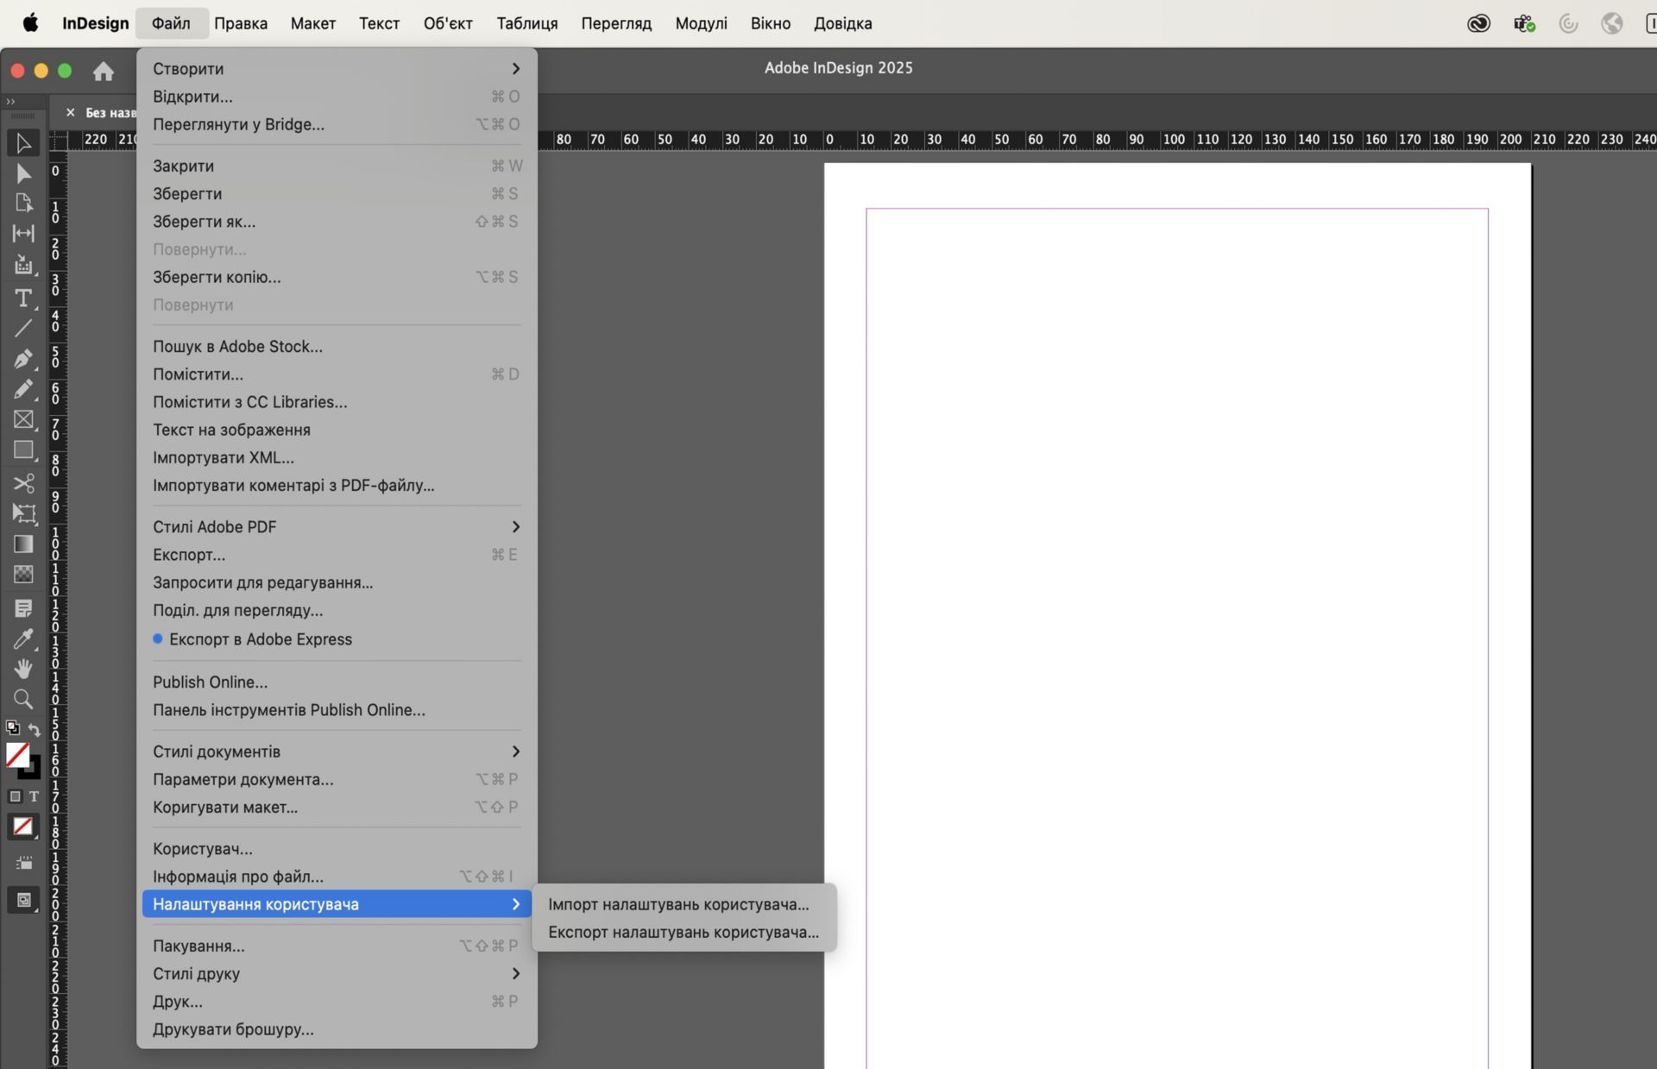Choose the Gradient Swatch tool
The width and height of the screenshot is (1657, 1069).
click(23, 544)
